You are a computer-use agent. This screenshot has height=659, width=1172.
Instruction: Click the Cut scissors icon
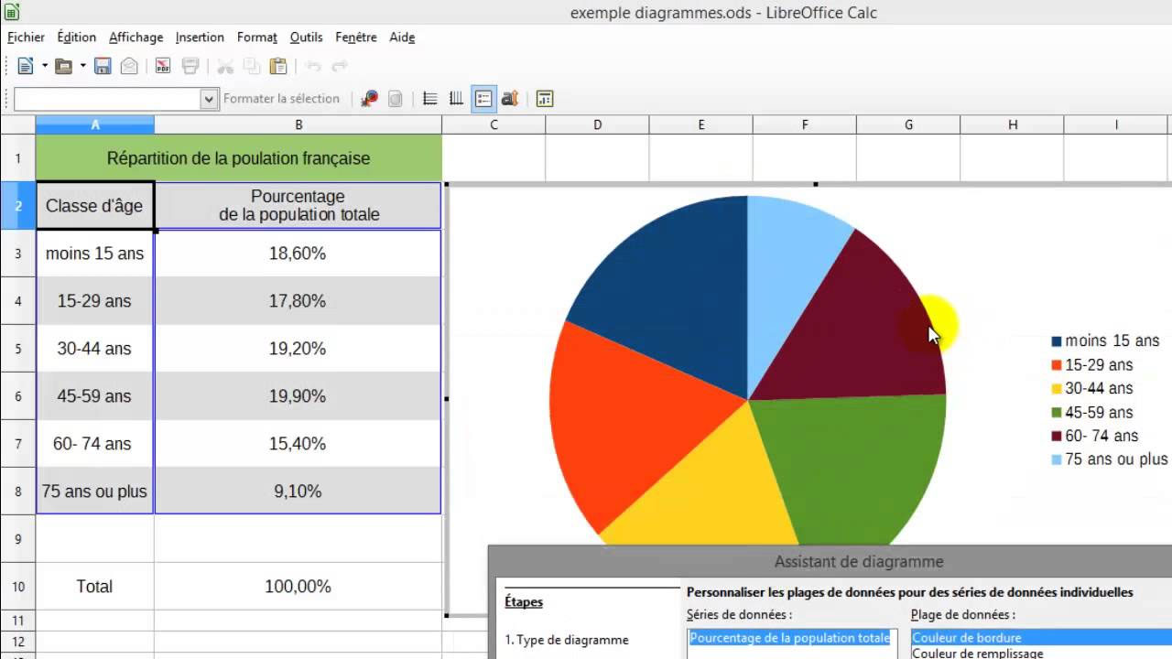[x=224, y=66]
